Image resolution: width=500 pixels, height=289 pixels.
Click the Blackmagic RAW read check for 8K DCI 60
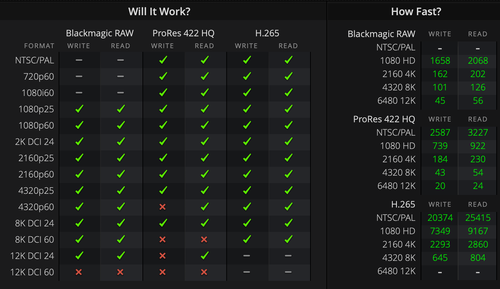(121, 239)
